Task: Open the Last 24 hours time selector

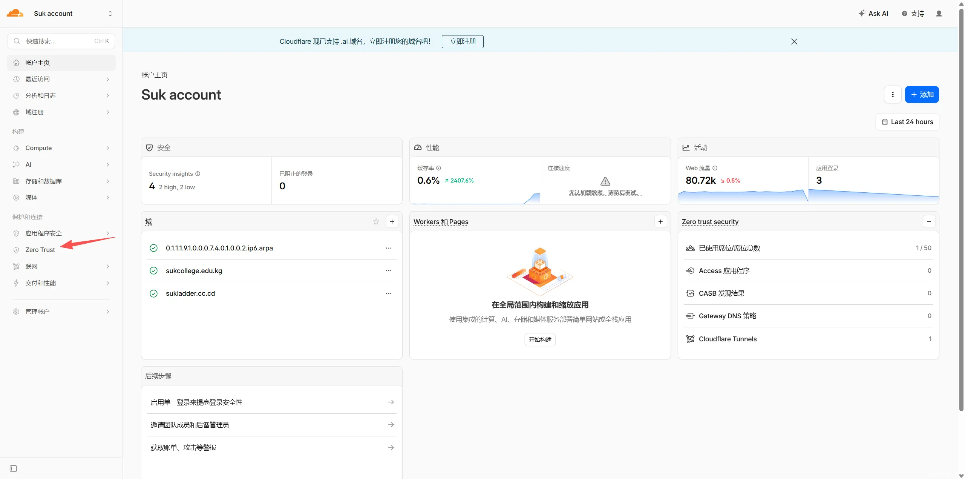Action: point(907,122)
